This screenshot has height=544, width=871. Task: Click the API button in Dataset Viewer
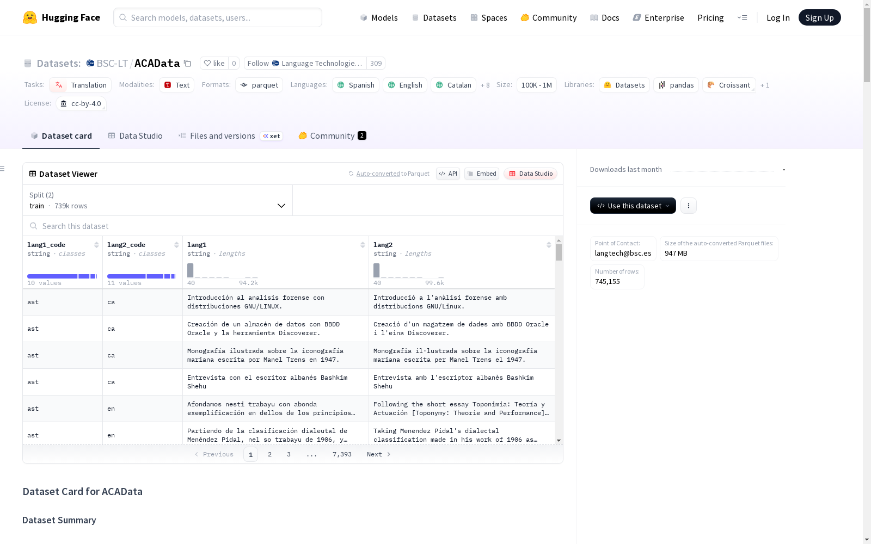tap(448, 174)
